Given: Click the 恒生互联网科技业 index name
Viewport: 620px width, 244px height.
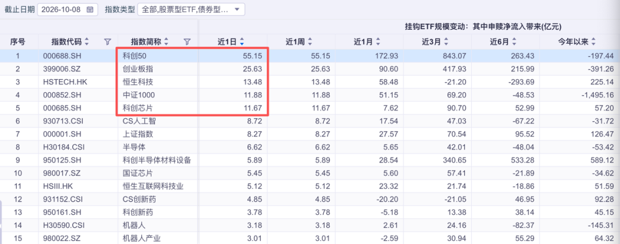Looking at the screenshot, I should (153, 186).
